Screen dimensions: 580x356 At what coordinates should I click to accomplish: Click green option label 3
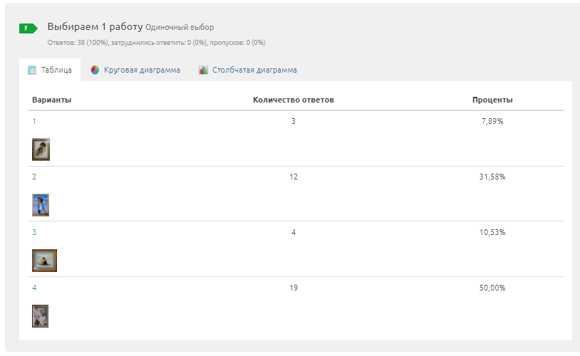(34, 232)
